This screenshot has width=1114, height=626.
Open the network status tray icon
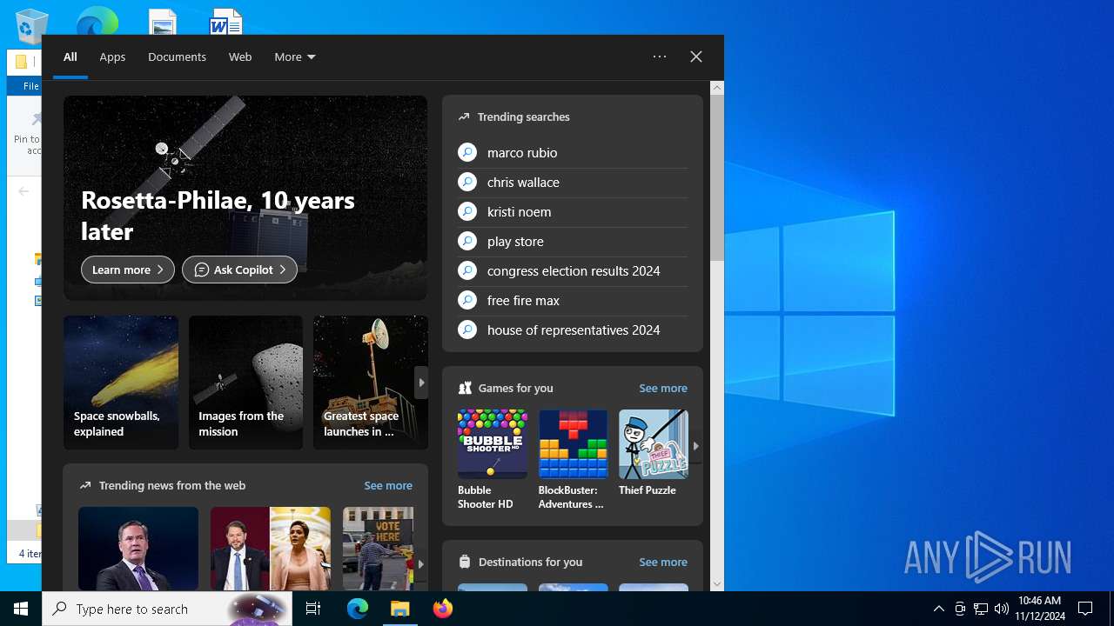(981, 609)
